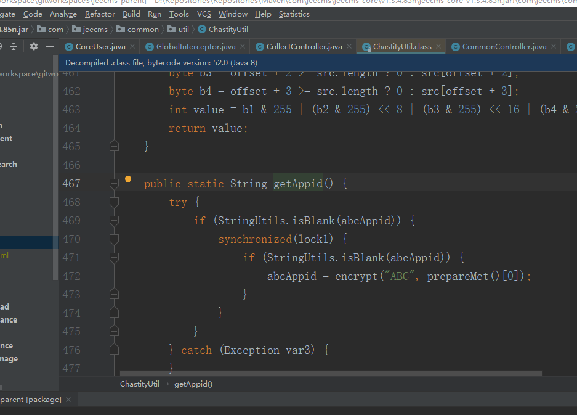577x415 pixels.
Task: Click getAppid() in the bottom breadcrumb
Action: pyautogui.click(x=193, y=384)
